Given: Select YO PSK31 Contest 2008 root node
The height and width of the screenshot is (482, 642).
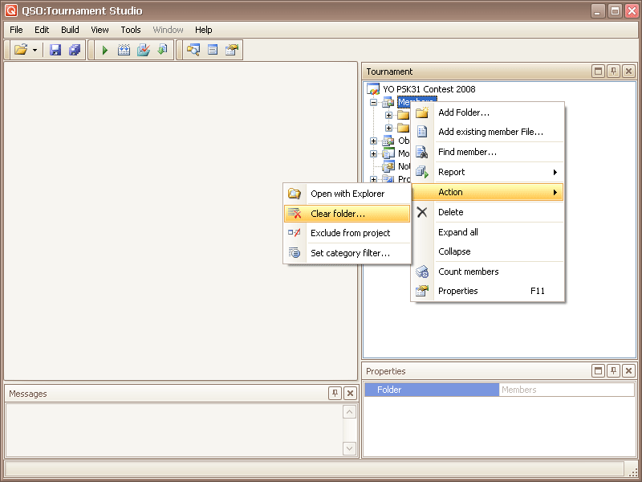Looking at the screenshot, I should pos(429,89).
